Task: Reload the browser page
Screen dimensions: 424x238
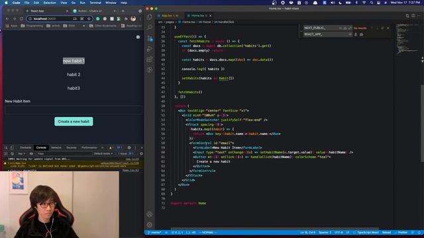Action: point(21,19)
